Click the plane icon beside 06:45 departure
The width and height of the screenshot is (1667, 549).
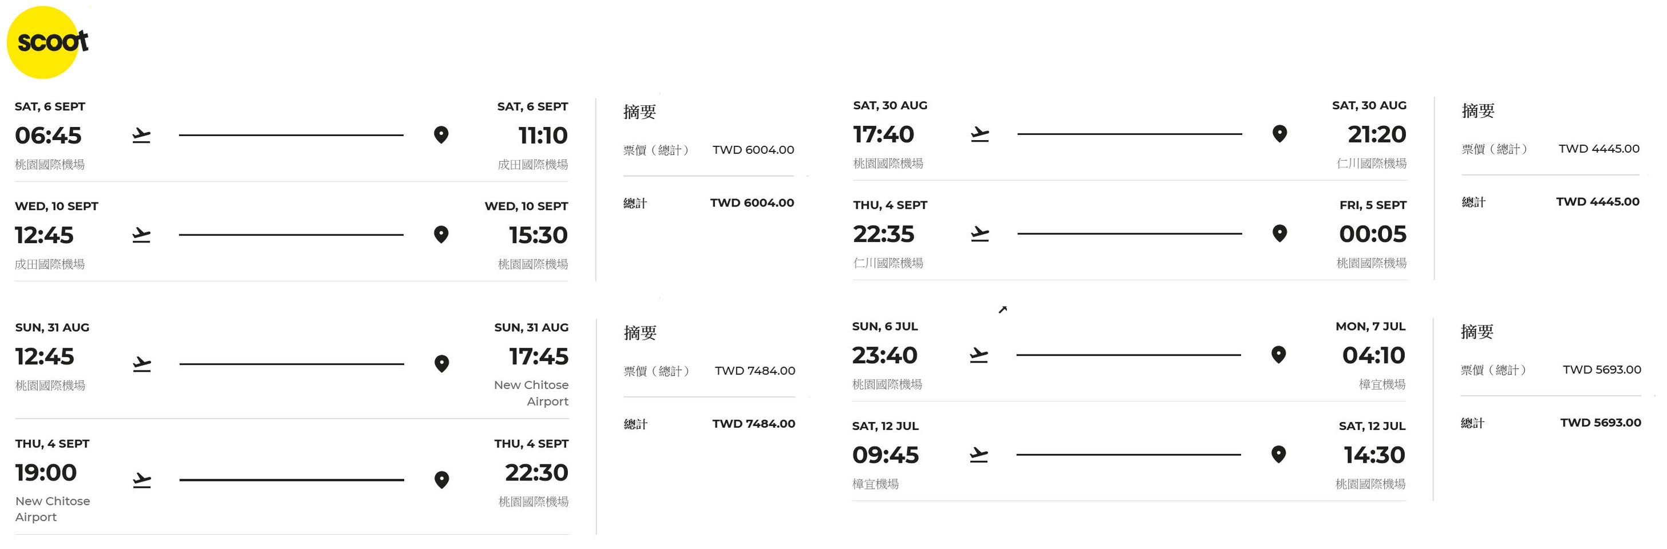point(141,136)
